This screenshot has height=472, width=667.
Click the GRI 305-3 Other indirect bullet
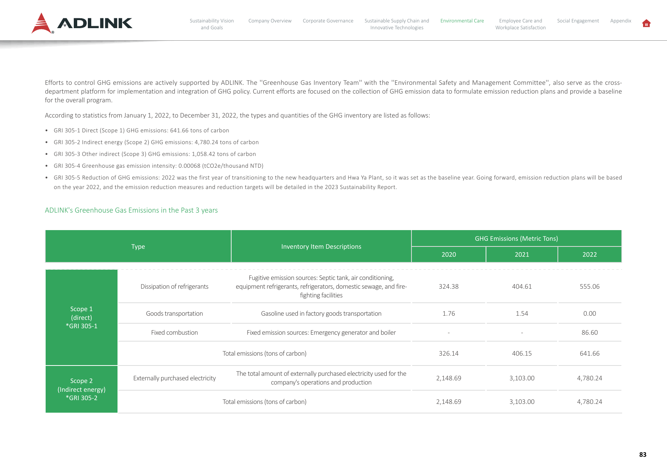pyautogui.click(x=155, y=154)
